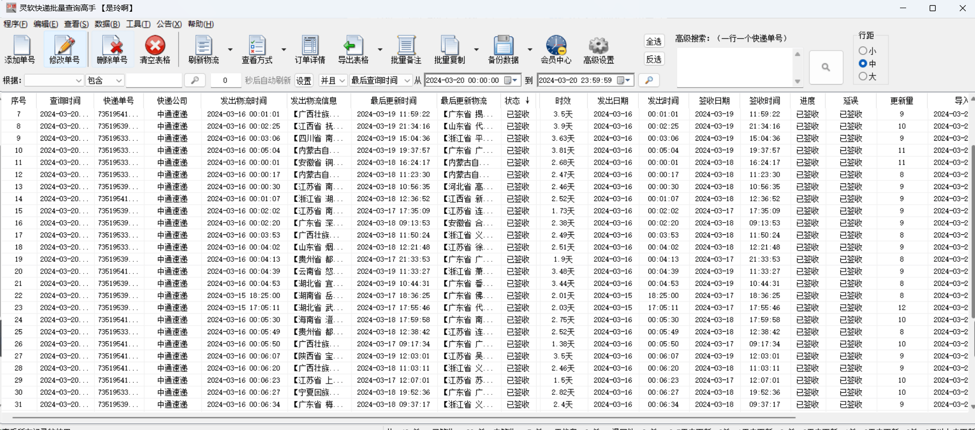Sort by the 时效 column header
This screenshot has height=430, width=975.
563,101
